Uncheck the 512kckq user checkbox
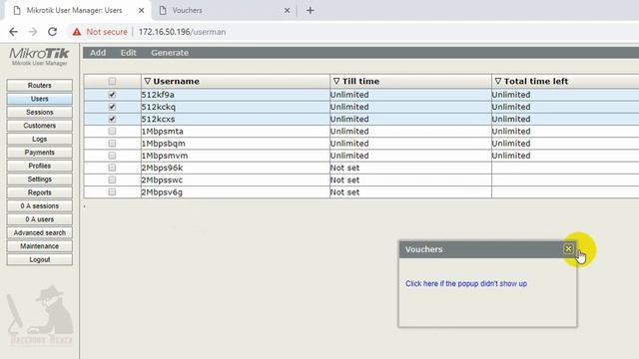This screenshot has height=359, width=639. pos(112,107)
